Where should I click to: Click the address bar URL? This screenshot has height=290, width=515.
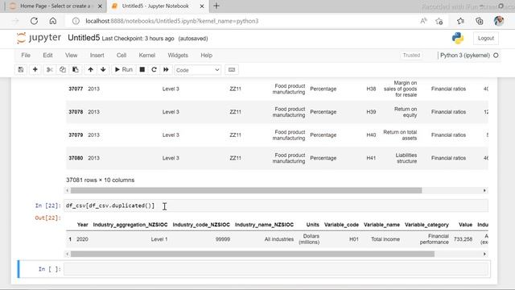(x=172, y=21)
